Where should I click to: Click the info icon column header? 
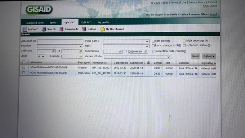pyautogui.click(x=148, y=63)
